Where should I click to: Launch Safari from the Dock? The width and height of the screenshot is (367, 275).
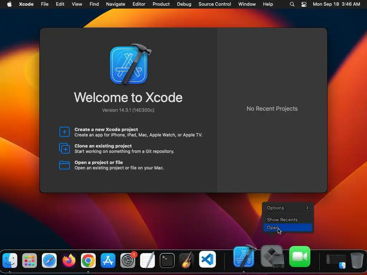(49, 260)
